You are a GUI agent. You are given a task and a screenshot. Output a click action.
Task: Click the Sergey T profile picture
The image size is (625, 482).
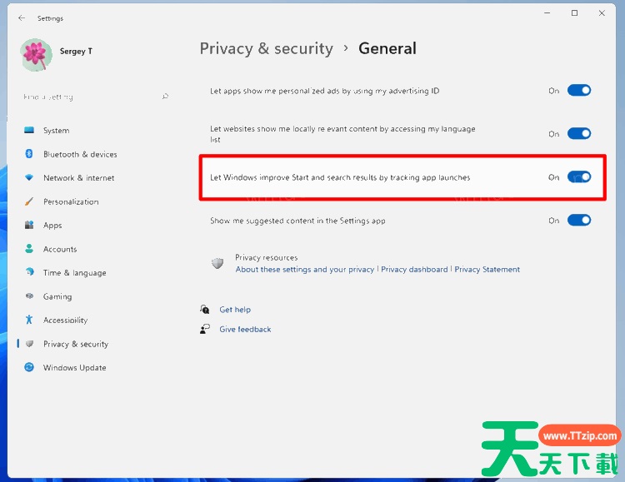tap(36, 55)
